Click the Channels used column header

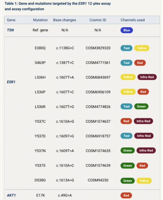pyautogui.click(x=132, y=20)
